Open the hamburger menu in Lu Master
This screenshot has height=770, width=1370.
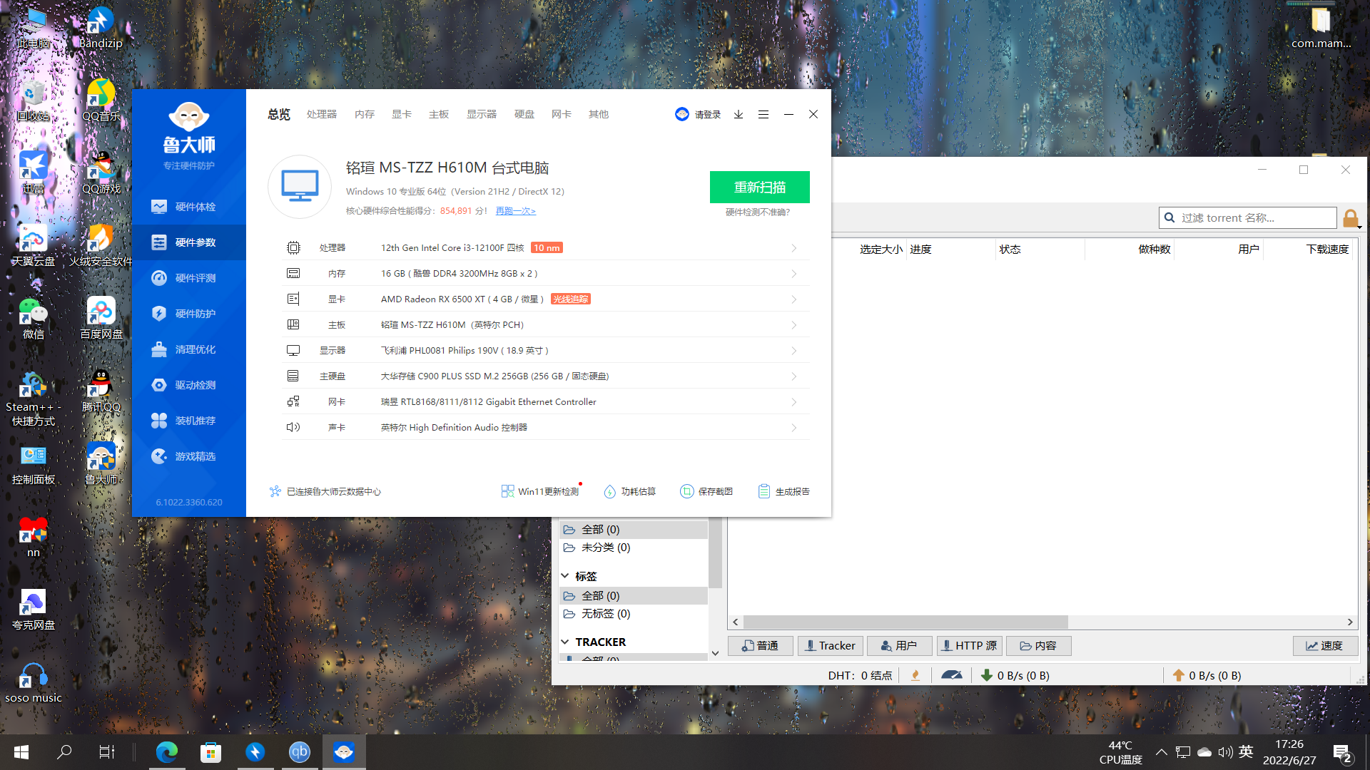coord(763,114)
